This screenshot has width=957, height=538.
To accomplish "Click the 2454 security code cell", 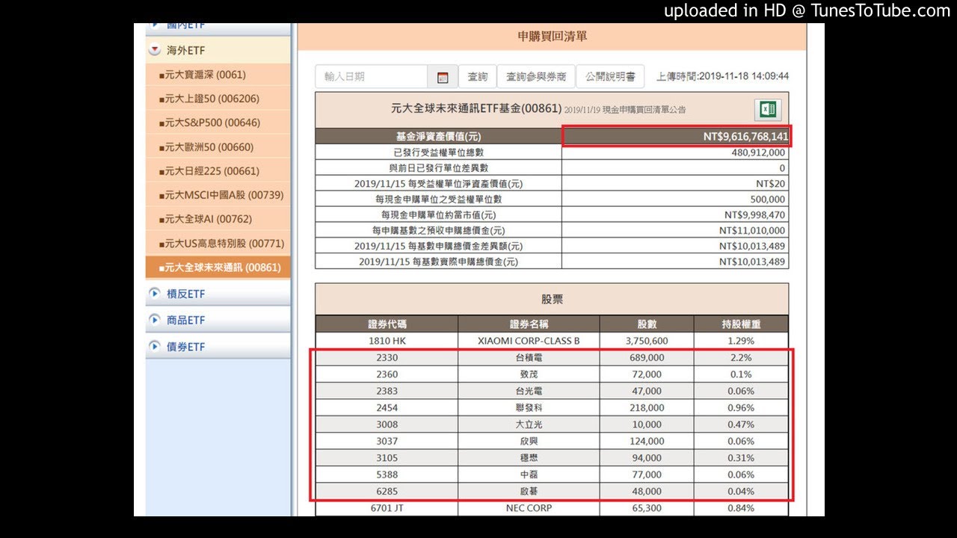I will coord(387,408).
